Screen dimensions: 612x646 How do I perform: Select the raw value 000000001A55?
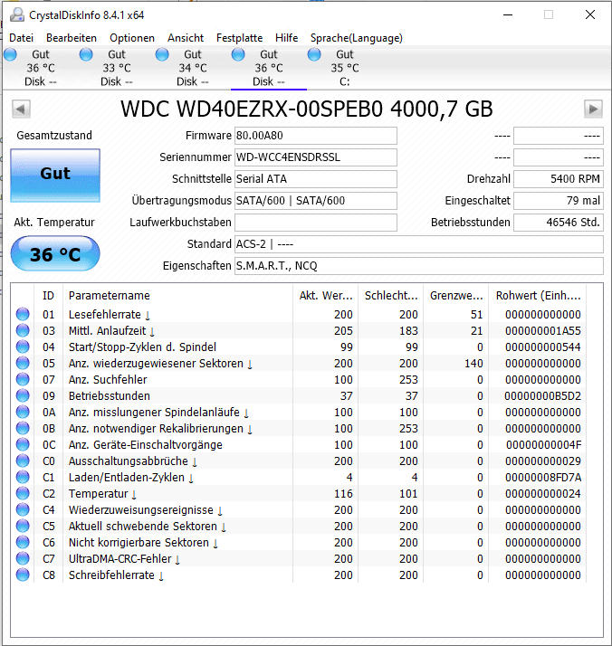[543, 331]
